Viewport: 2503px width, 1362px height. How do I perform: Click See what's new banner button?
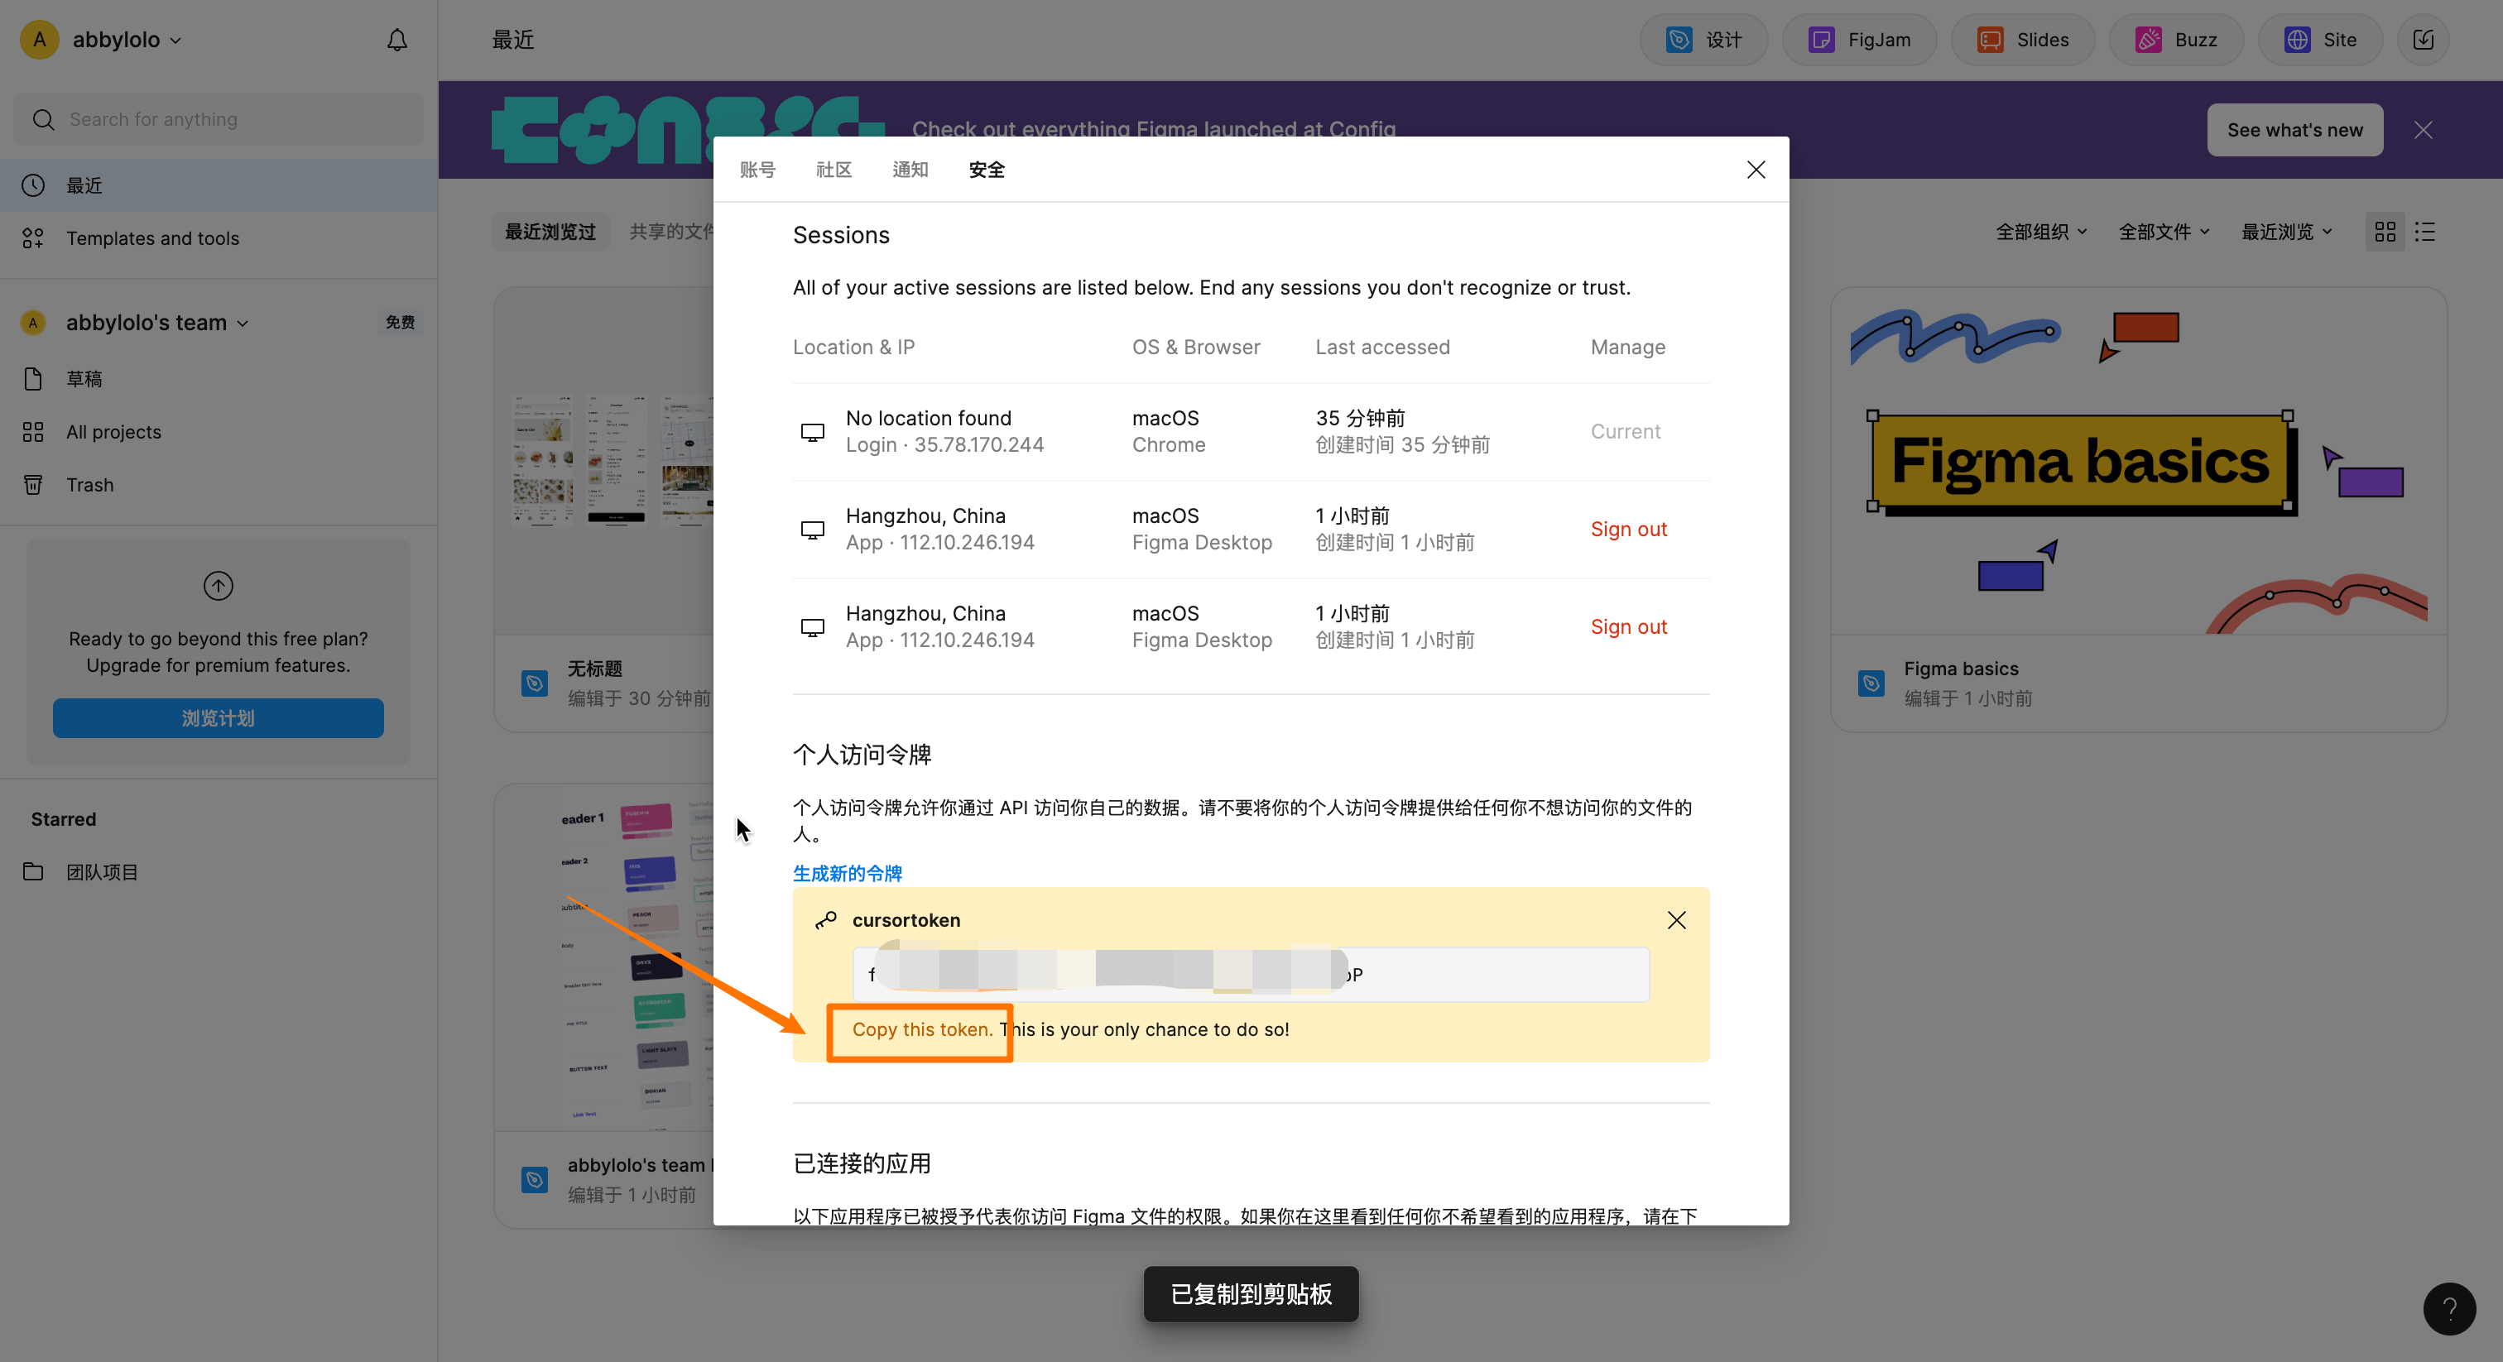point(2295,130)
